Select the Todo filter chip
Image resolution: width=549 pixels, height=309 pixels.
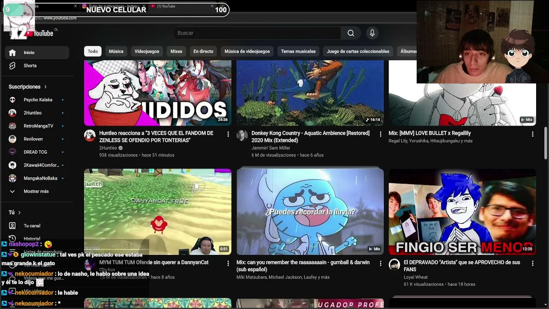pyautogui.click(x=93, y=51)
